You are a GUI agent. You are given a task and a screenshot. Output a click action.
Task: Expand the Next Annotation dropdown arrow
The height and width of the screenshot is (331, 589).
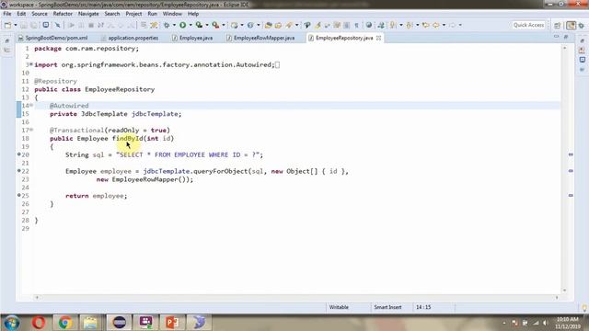[401, 25]
